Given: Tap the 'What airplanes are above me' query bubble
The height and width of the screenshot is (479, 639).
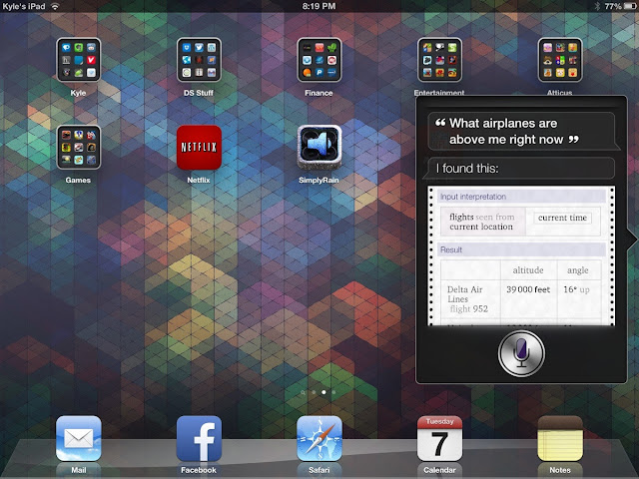Looking at the screenshot, I should [x=521, y=131].
